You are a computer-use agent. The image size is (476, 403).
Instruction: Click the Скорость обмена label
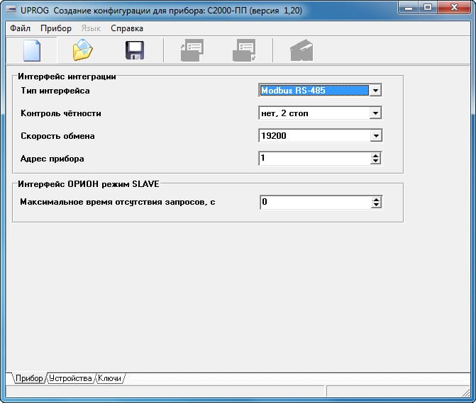(57, 136)
